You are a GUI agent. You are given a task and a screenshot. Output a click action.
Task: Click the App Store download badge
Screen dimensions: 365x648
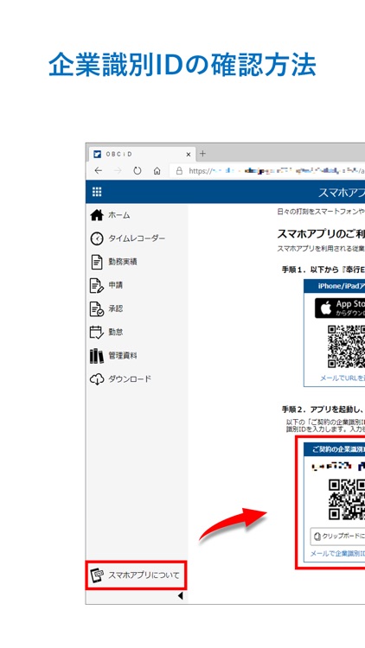point(340,308)
